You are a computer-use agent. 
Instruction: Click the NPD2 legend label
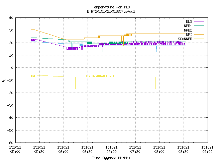click(188, 30)
